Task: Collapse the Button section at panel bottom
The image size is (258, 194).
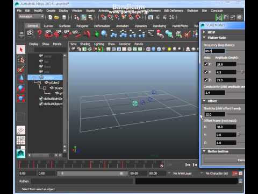Action: click(204, 151)
